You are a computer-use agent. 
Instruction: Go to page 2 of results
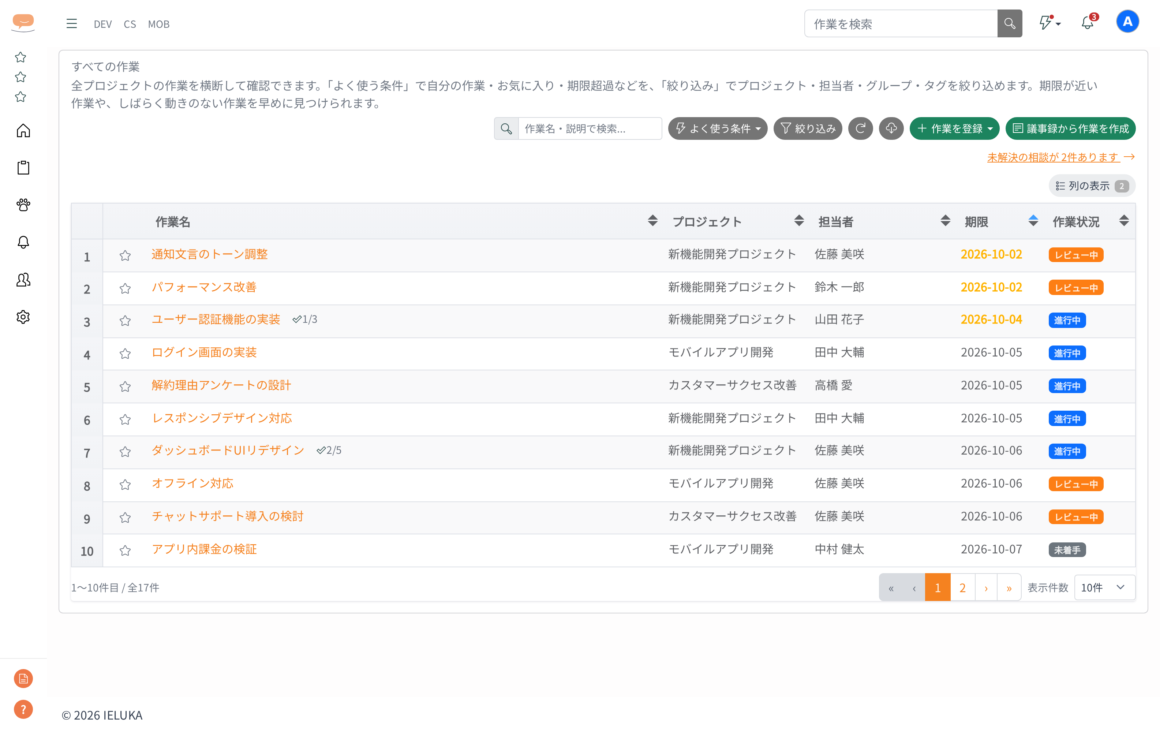point(962,587)
